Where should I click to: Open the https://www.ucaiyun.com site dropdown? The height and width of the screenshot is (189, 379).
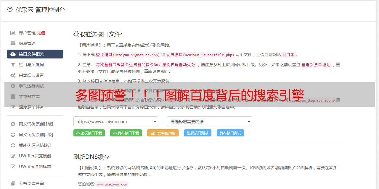pyautogui.click(x=115, y=121)
